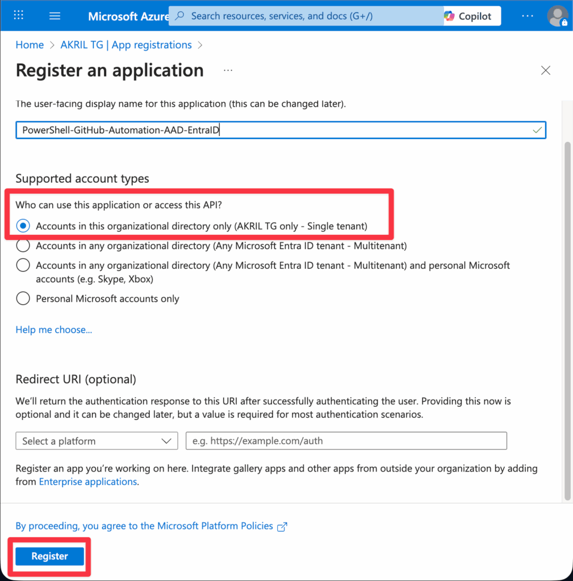573x581 pixels.
Task: Click the Redirect URI input field
Action: click(x=346, y=441)
